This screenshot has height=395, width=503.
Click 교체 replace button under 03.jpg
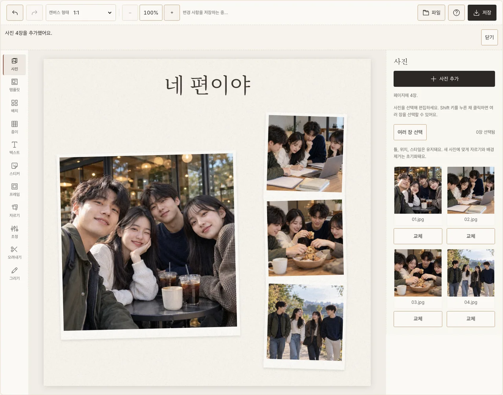point(418,319)
